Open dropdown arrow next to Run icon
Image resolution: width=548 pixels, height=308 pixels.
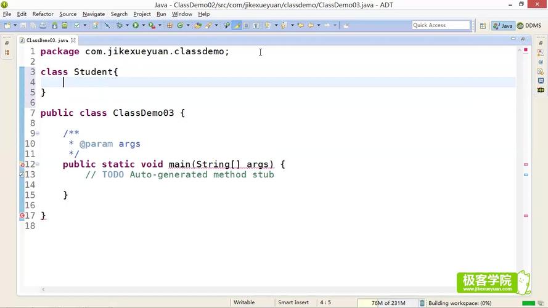(143, 25)
